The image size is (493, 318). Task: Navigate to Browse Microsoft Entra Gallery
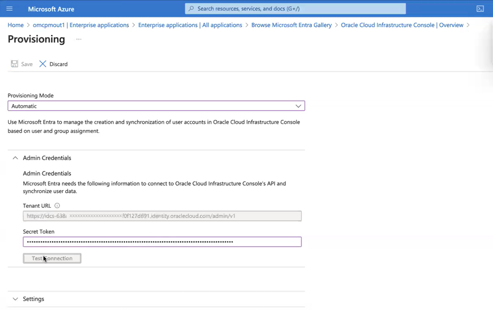[x=291, y=25]
